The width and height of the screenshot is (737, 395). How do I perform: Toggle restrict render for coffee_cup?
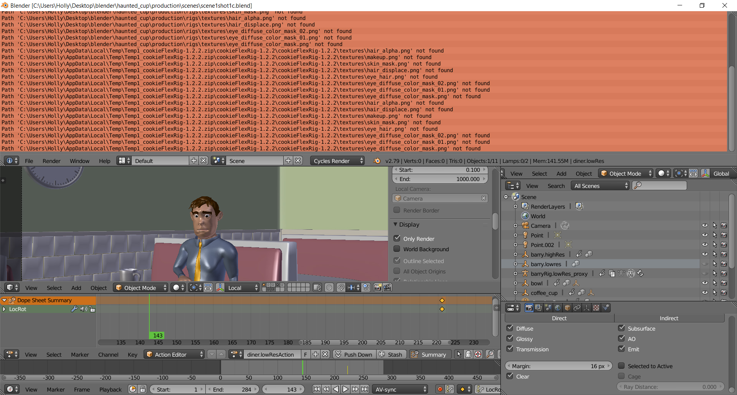[x=724, y=292]
